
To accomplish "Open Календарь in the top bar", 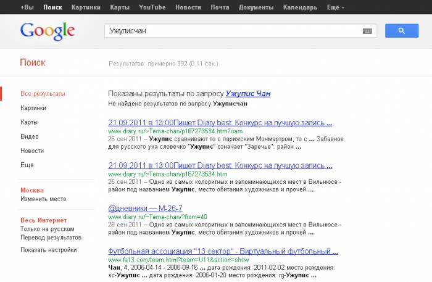I will pos(300,7).
